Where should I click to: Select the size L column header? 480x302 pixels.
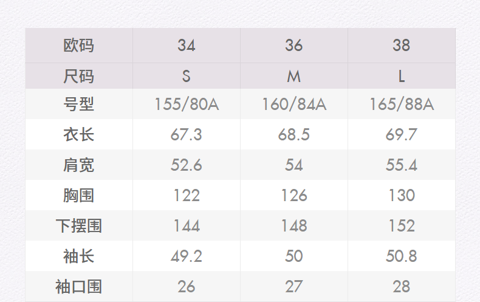click(x=402, y=77)
